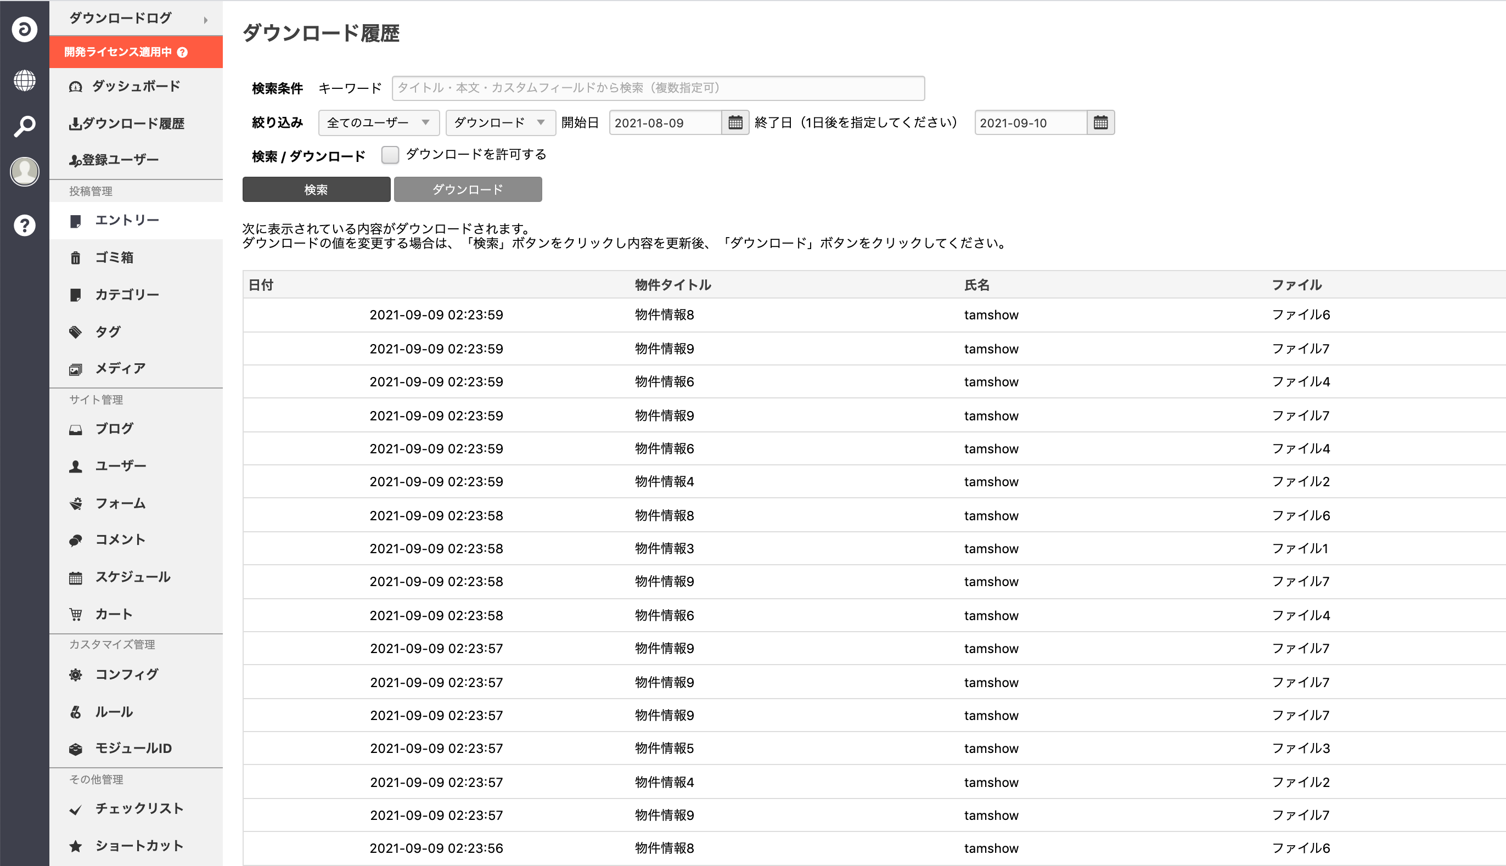The image size is (1506, 866).
Task: Click the コンフィグ gear icon
Action: click(76, 675)
